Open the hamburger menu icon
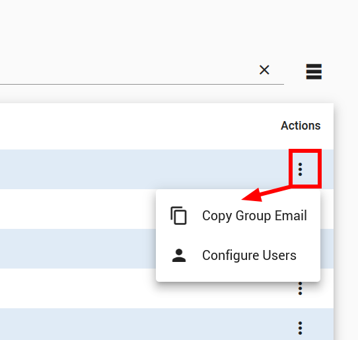The height and width of the screenshot is (340, 358). coord(314,71)
